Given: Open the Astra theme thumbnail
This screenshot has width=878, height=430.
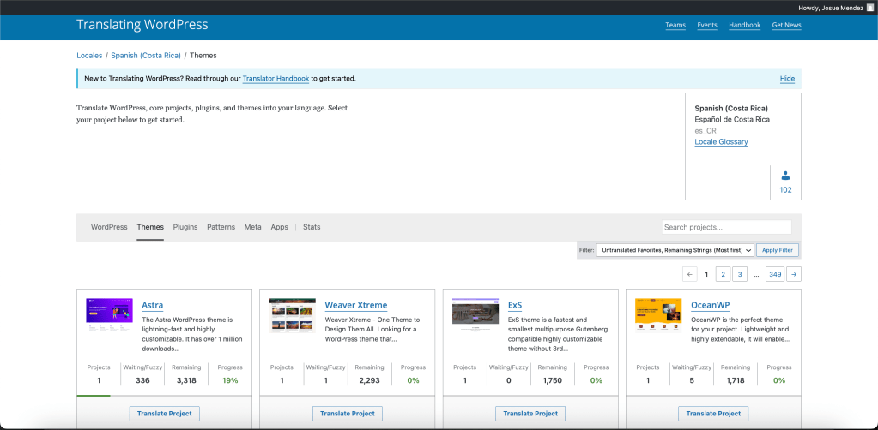Looking at the screenshot, I should tap(109, 314).
